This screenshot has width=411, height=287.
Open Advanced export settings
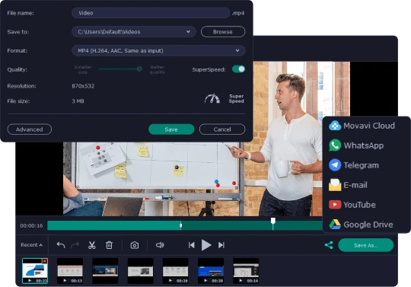[30, 129]
